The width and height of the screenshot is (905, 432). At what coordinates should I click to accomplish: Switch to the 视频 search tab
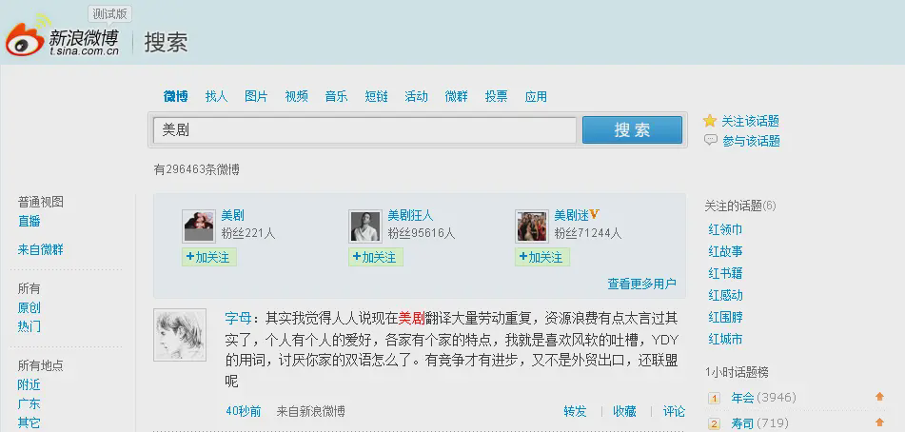(x=296, y=96)
